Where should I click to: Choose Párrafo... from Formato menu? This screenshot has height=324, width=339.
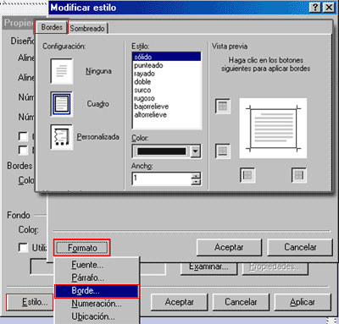coord(97,277)
